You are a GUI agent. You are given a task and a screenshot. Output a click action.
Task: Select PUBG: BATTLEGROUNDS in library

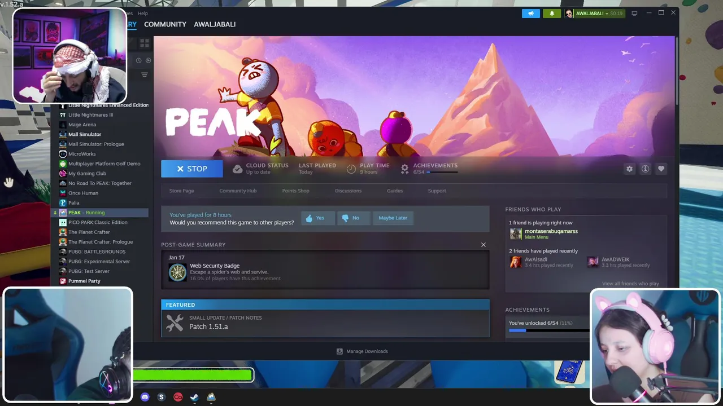coord(97,251)
